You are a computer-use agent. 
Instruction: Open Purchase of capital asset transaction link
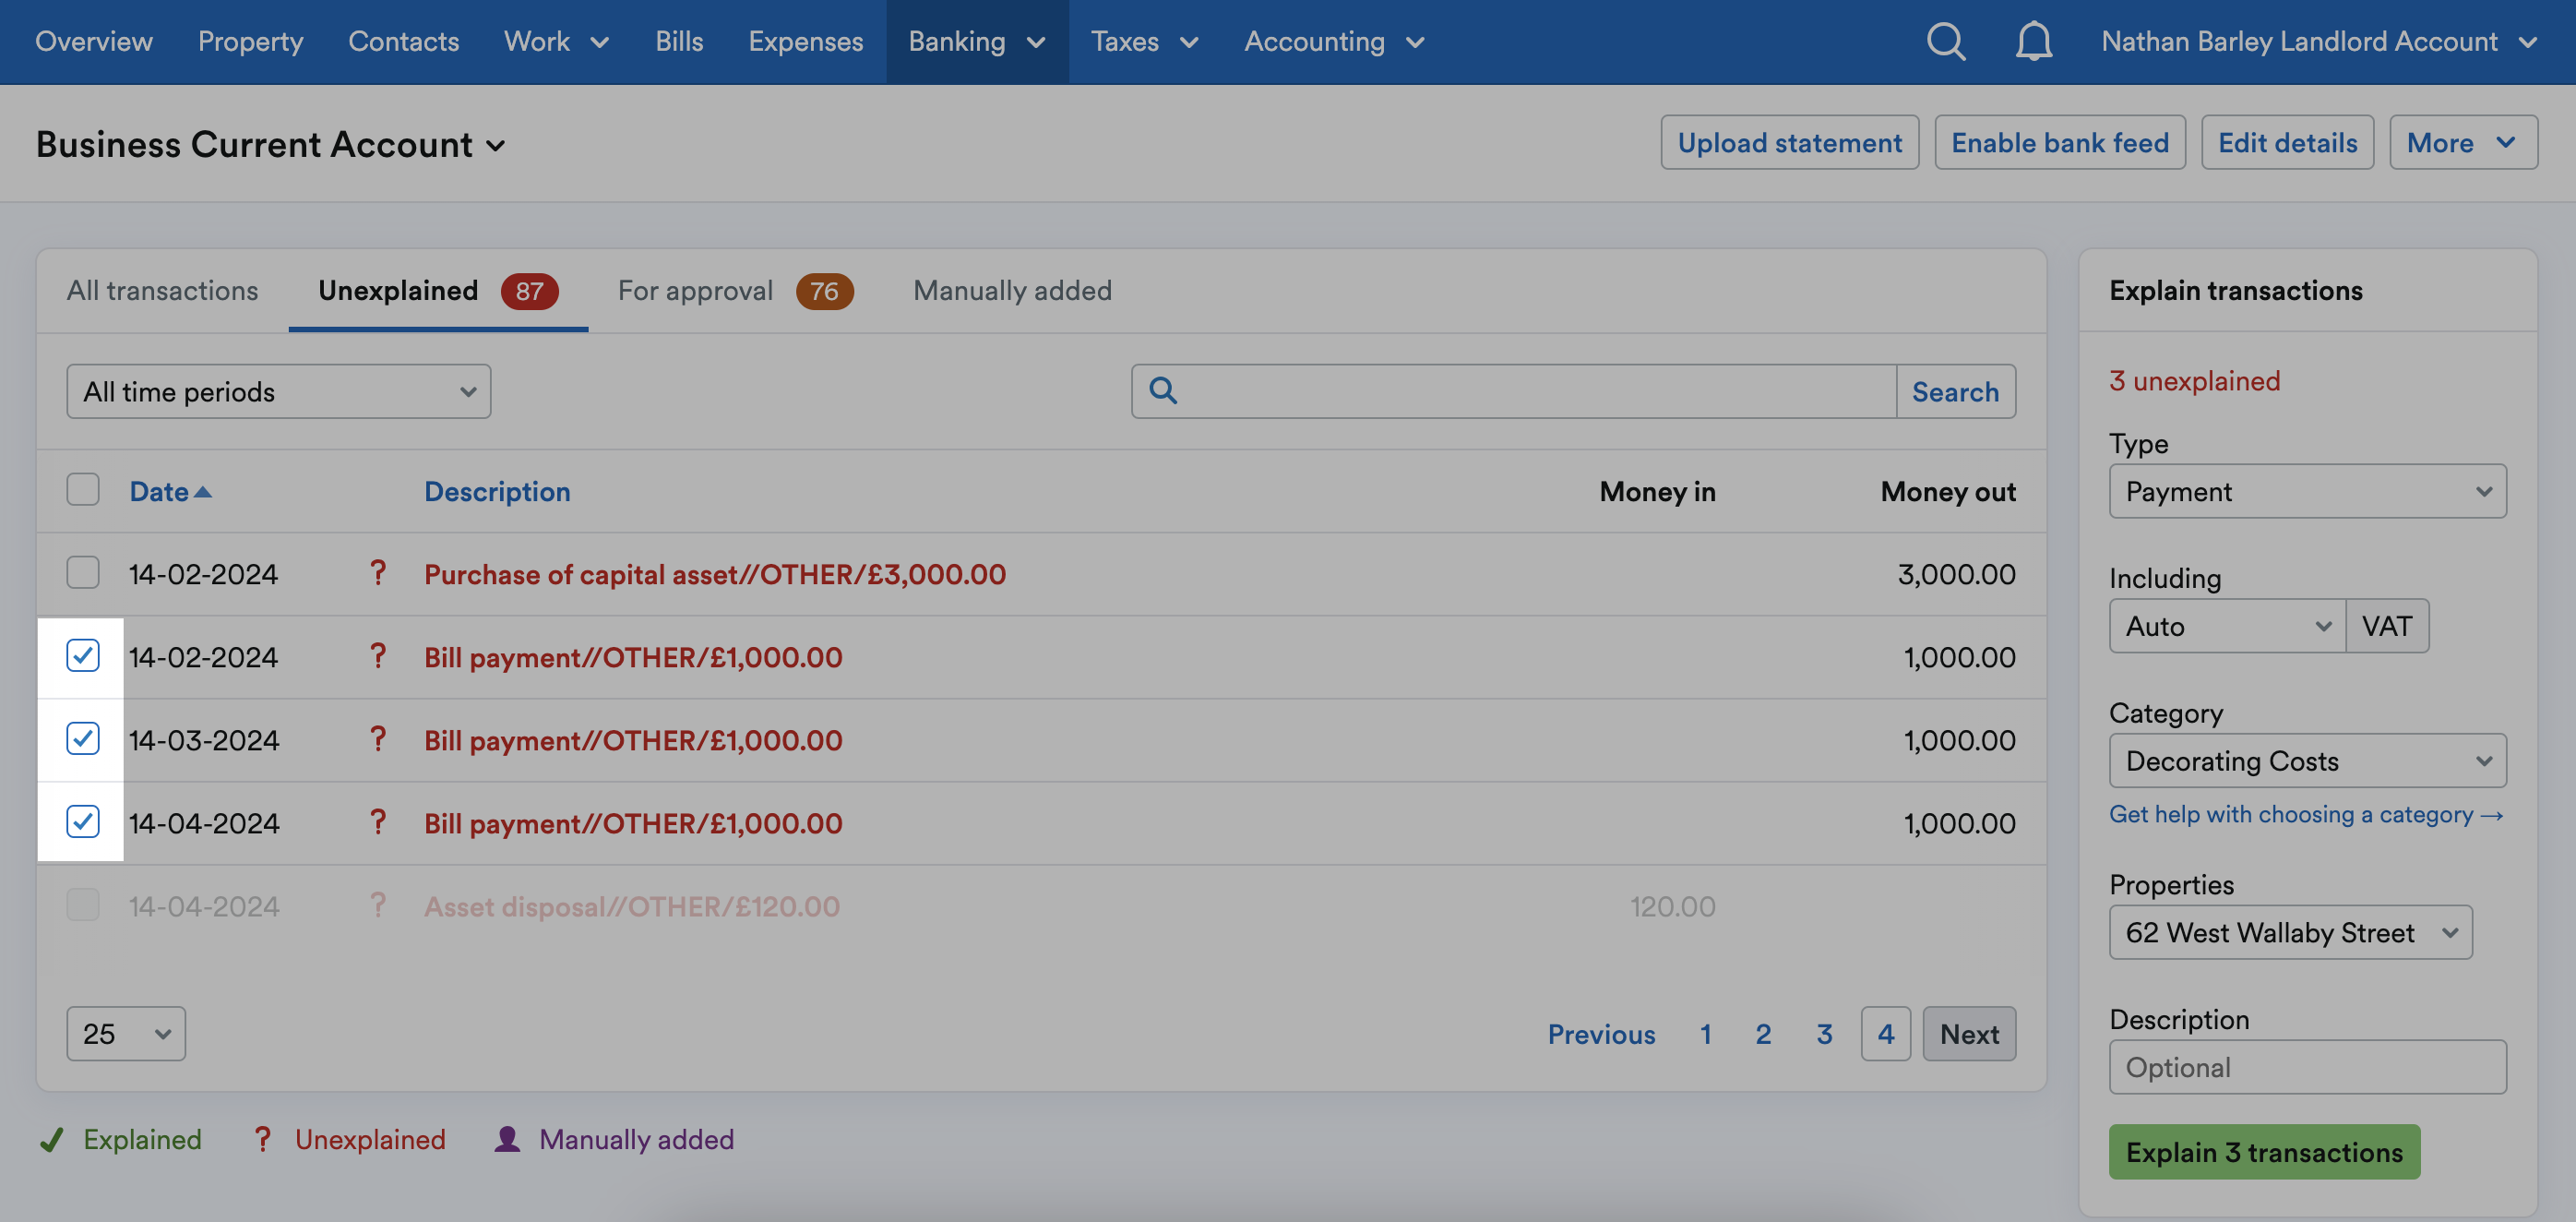(x=715, y=574)
